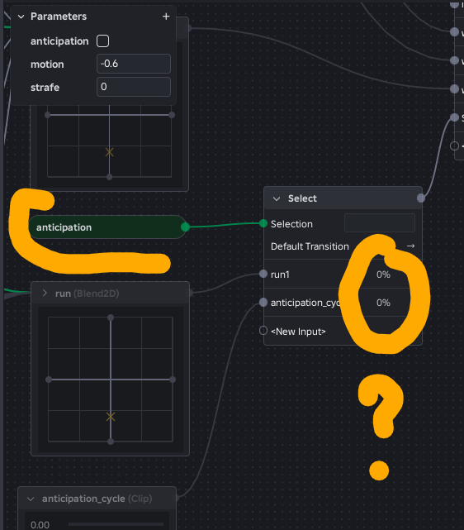Expand the run (Blend2D) node
Viewport: 464px width, 530px height.
point(45,293)
